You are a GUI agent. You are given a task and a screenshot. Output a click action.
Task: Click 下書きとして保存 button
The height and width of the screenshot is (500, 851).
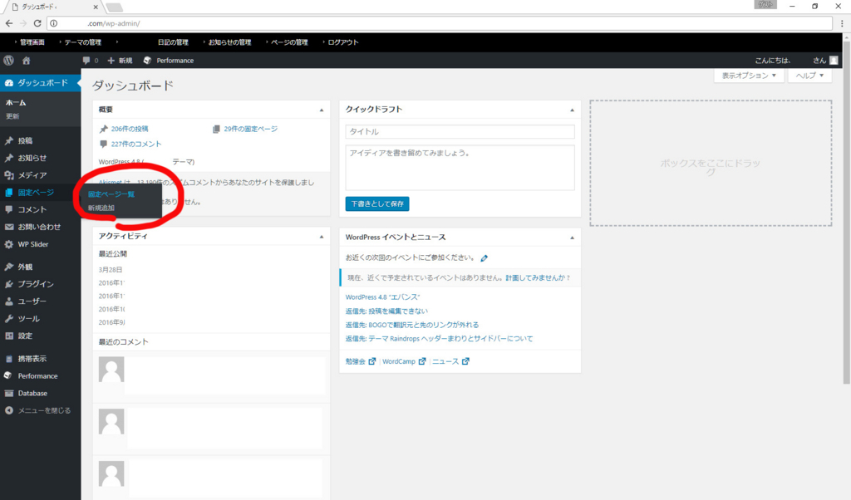coord(377,204)
